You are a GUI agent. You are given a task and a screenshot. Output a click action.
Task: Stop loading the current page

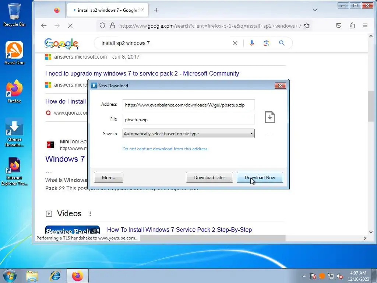(70, 26)
